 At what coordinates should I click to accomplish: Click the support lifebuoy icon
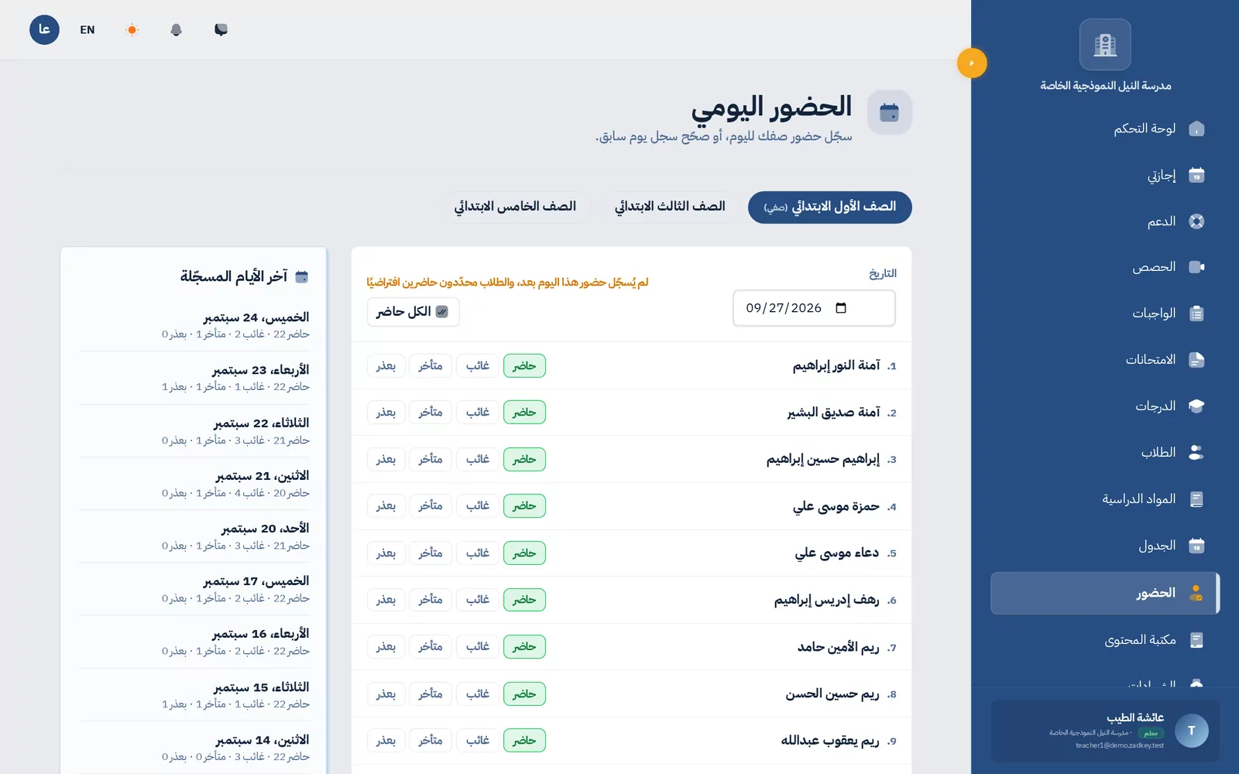coord(1196,221)
